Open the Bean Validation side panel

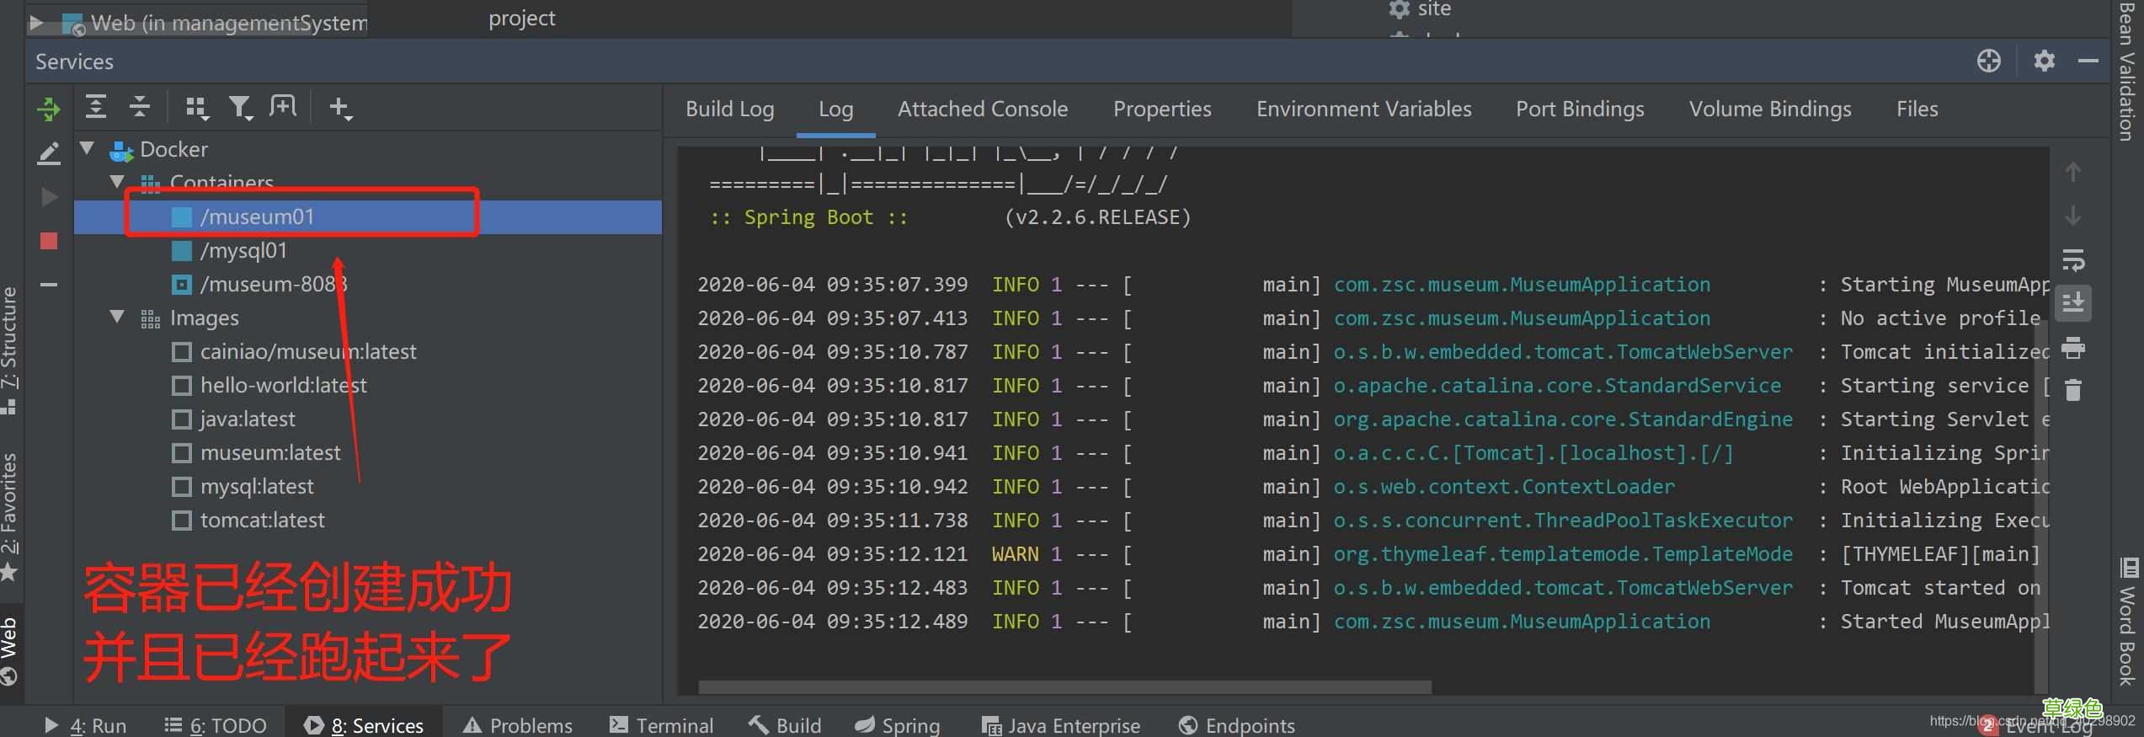(2127, 71)
